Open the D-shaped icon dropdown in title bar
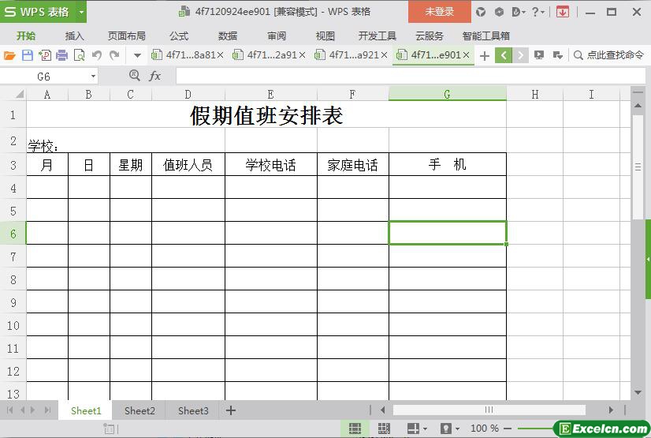651x438 pixels. (517, 12)
